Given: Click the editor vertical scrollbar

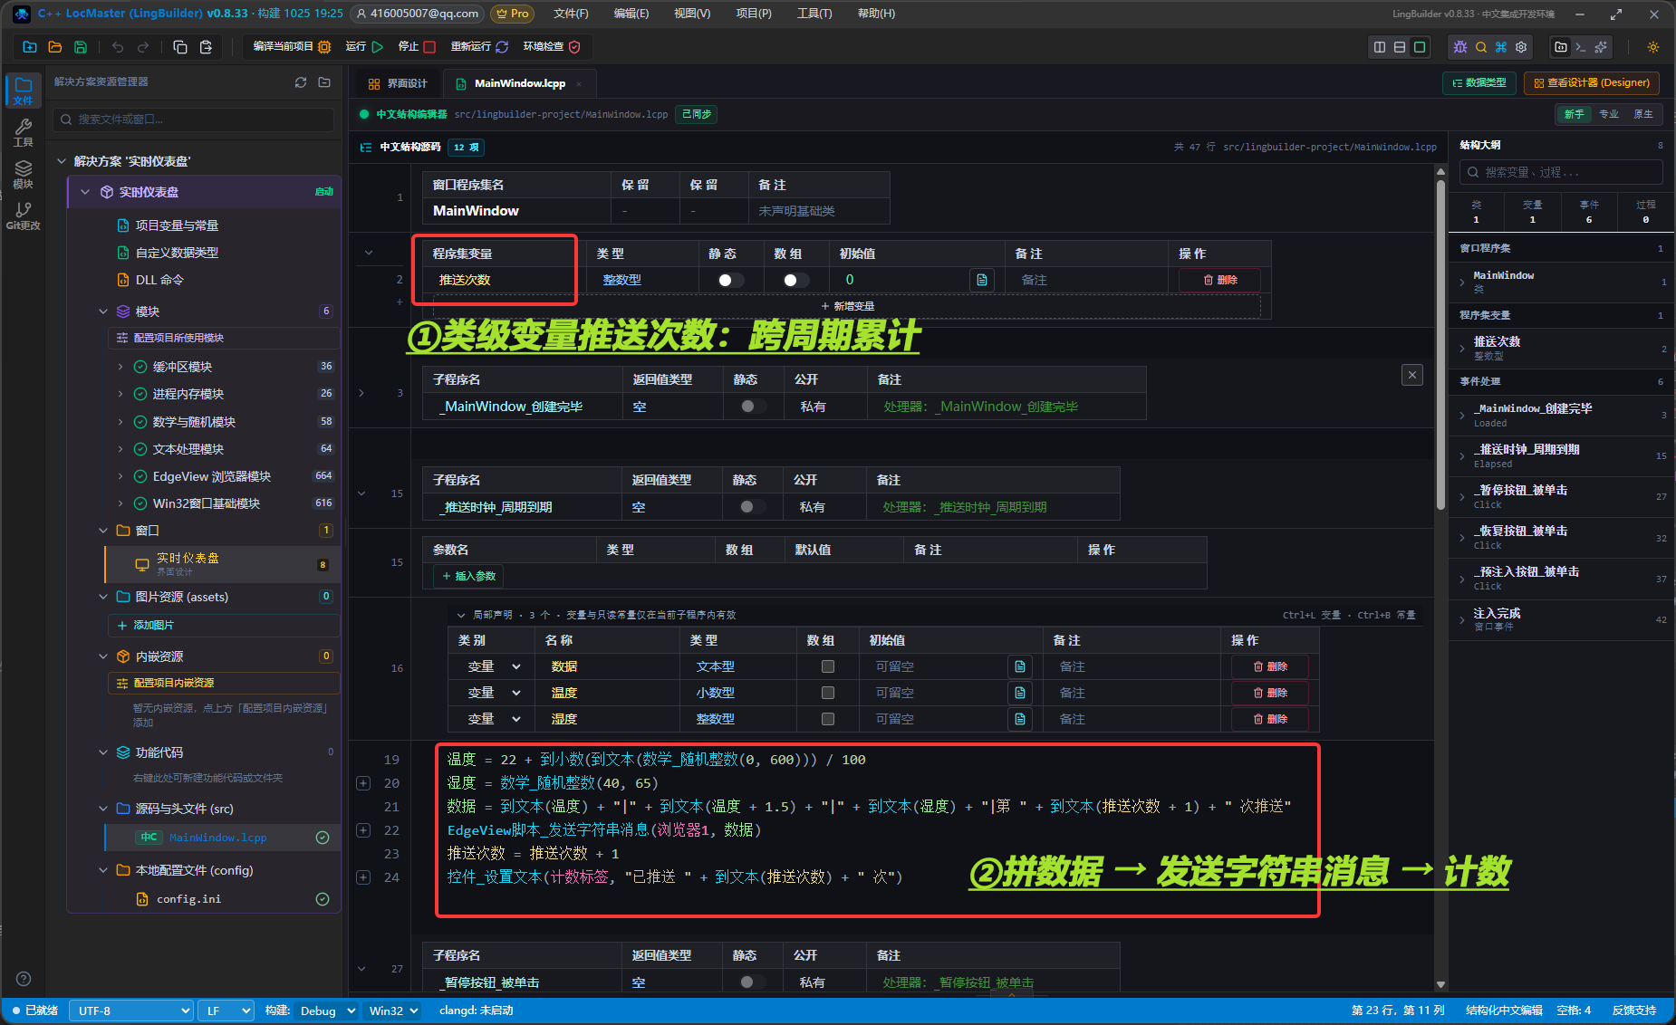Looking at the screenshot, I should click(x=1440, y=344).
